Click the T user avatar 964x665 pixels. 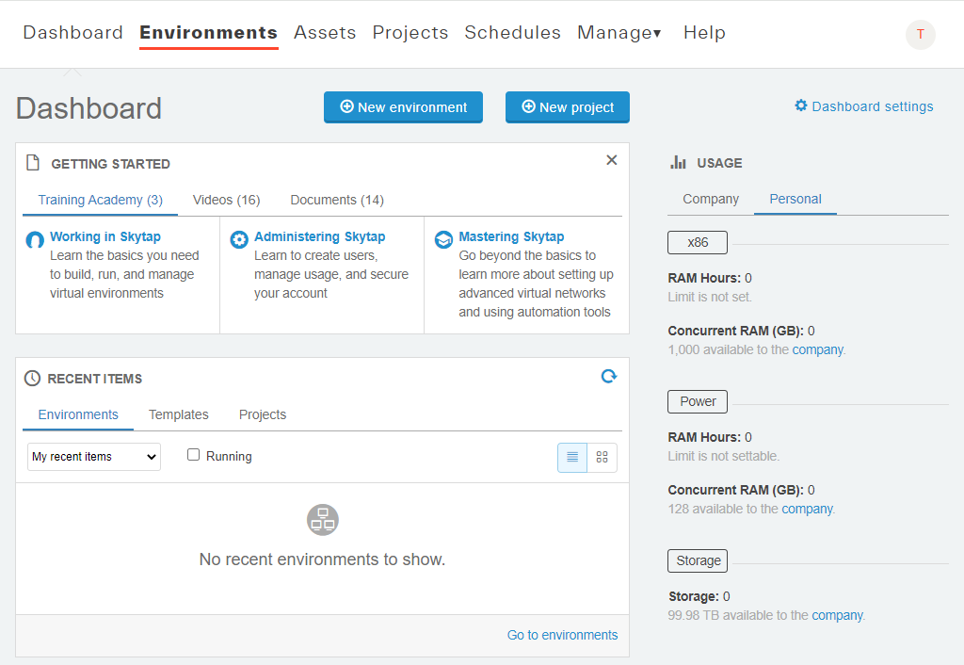(920, 35)
